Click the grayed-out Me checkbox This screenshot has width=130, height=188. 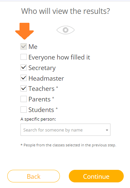point(23,47)
